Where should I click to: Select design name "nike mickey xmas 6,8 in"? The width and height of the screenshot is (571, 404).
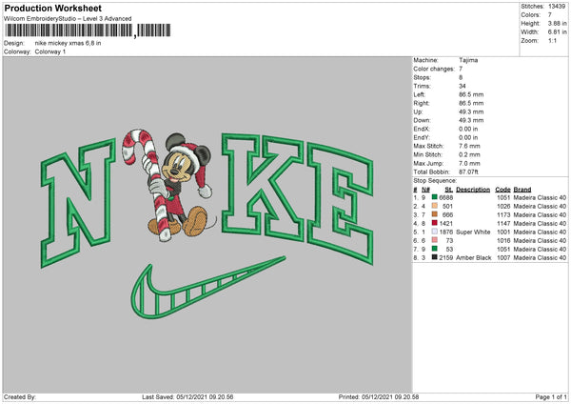[69, 43]
